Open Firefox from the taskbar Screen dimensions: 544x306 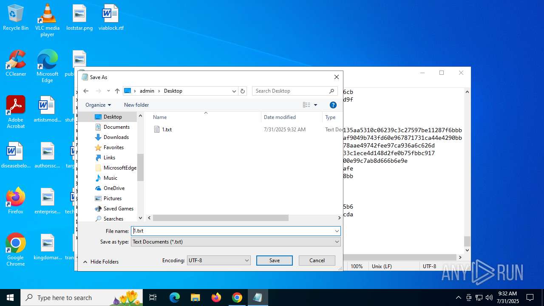pyautogui.click(x=216, y=297)
